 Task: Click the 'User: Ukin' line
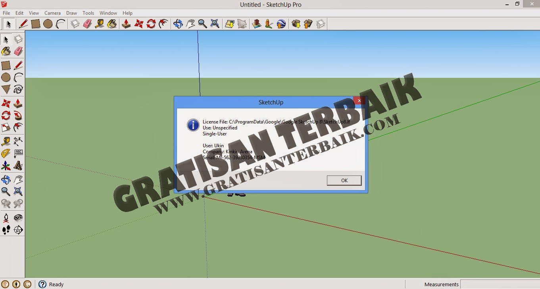pos(213,146)
